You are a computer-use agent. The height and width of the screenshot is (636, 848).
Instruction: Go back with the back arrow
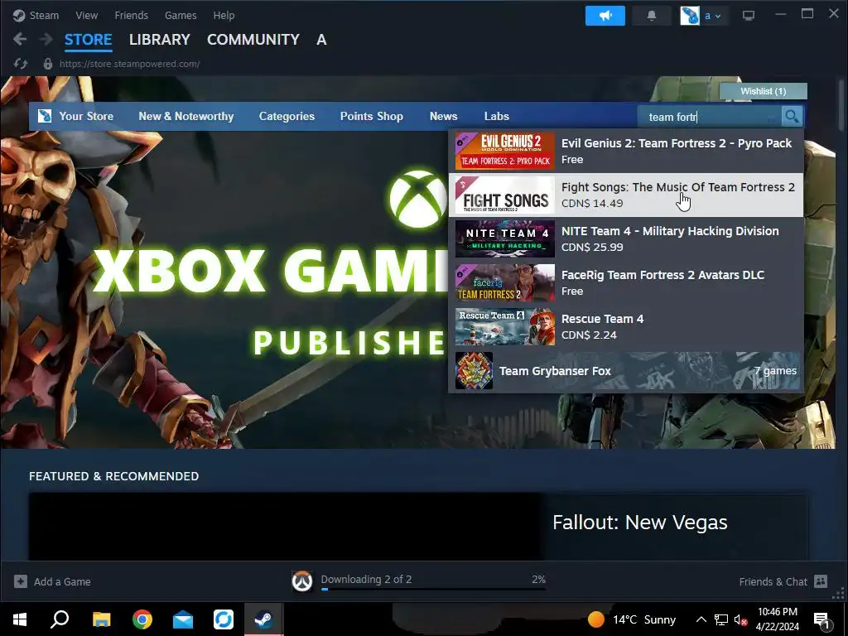pos(20,40)
